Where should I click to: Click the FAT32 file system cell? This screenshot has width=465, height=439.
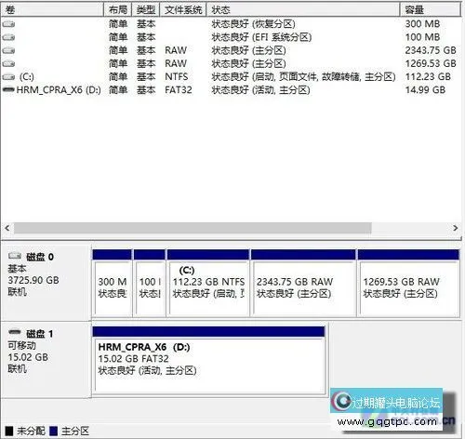pyautogui.click(x=179, y=90)
